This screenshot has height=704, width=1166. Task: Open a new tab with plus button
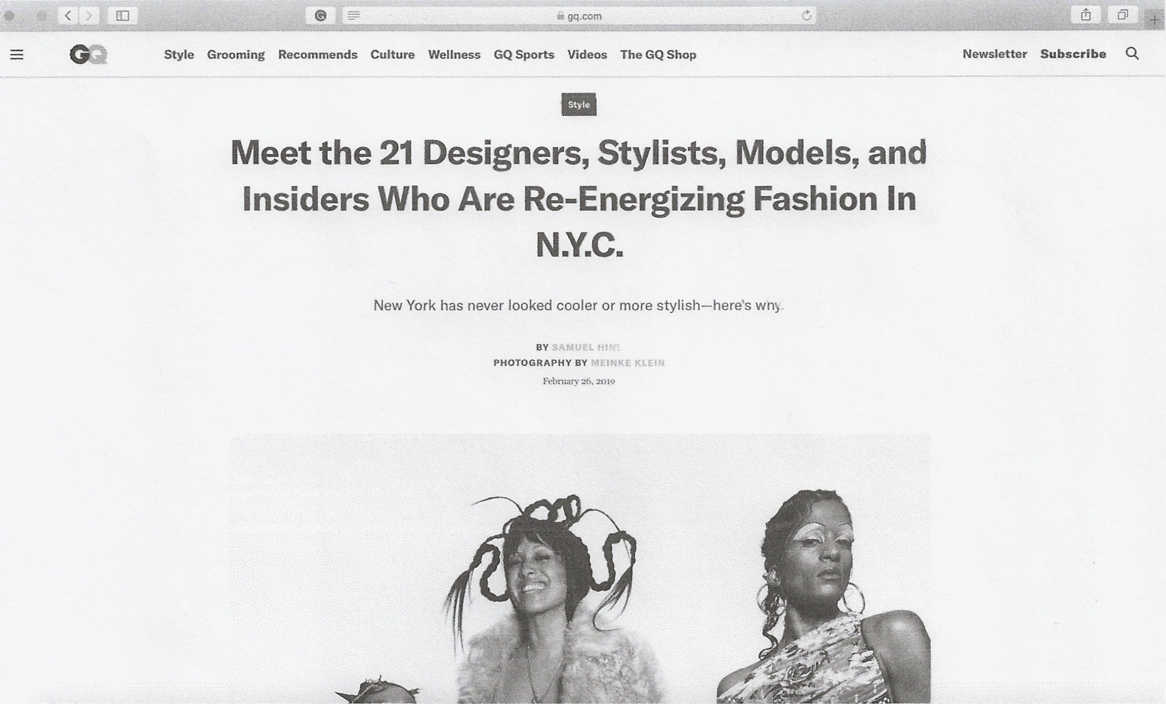click(1154, 20)
